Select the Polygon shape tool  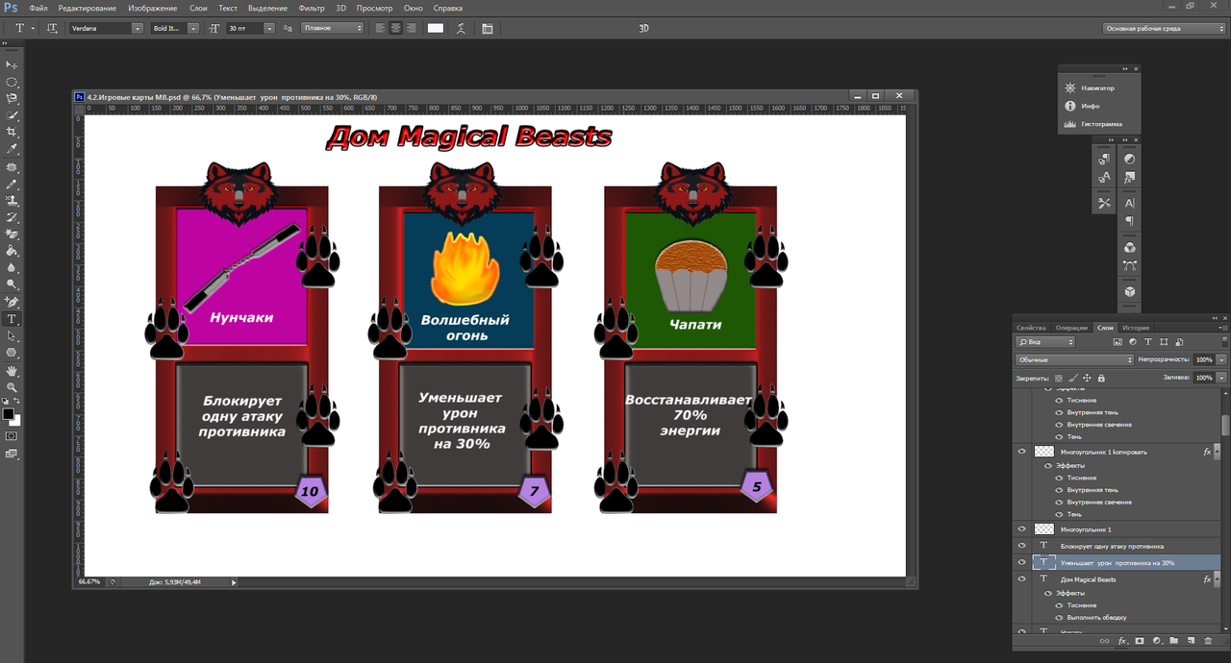click(13, 353)
